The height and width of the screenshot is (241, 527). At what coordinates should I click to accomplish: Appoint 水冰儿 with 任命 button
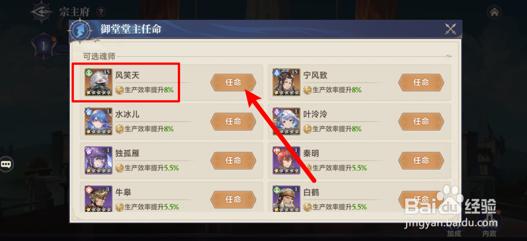[233, 121]
